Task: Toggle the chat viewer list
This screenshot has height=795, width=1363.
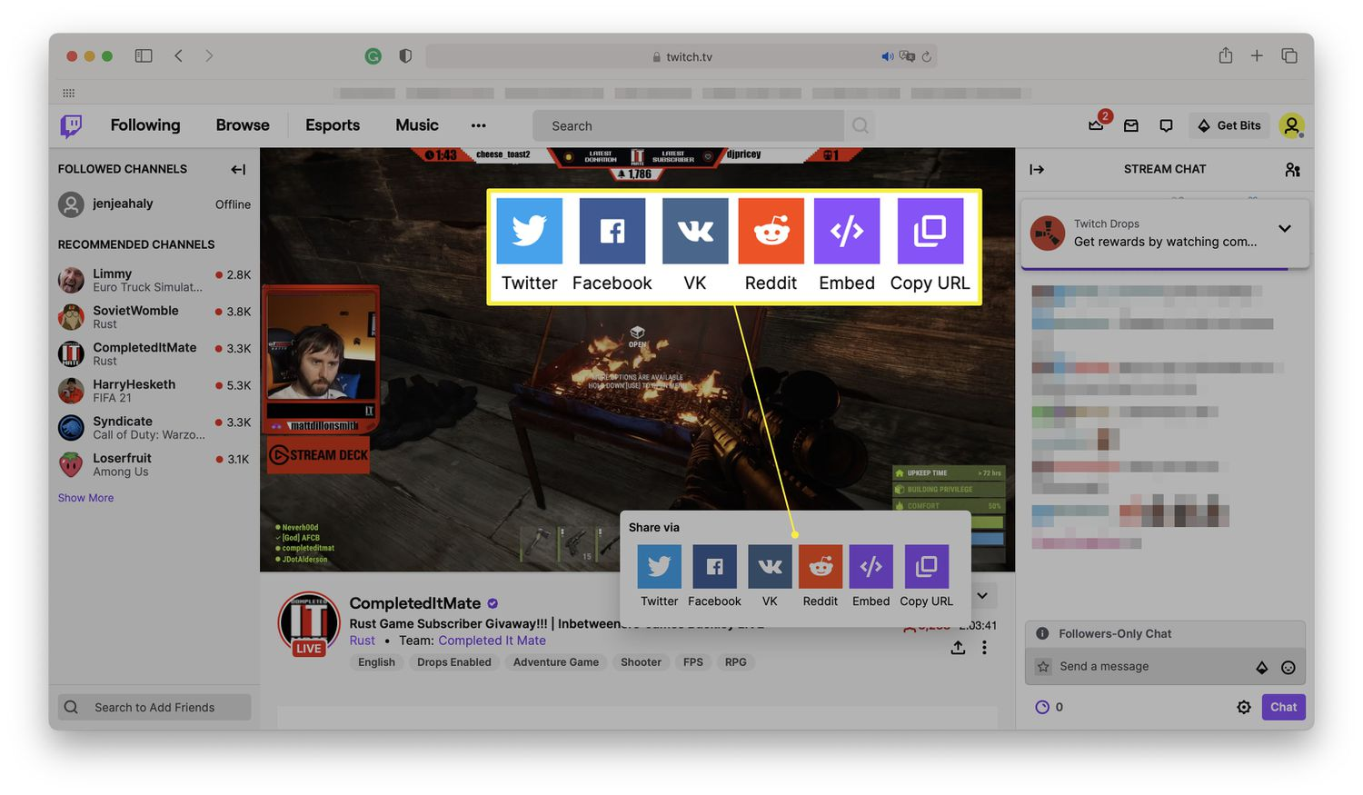Action: coord(1293,169)
